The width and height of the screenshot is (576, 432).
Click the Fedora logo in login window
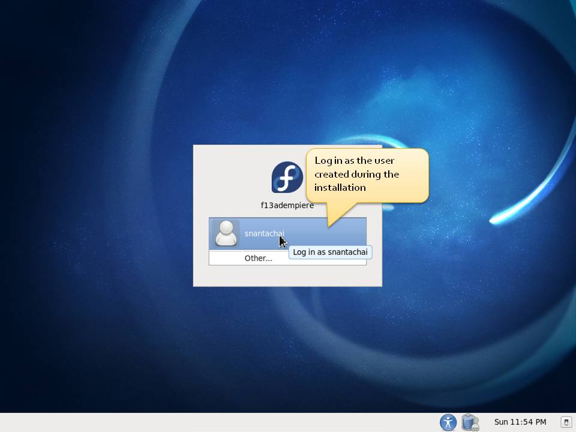tap(287, 178)
